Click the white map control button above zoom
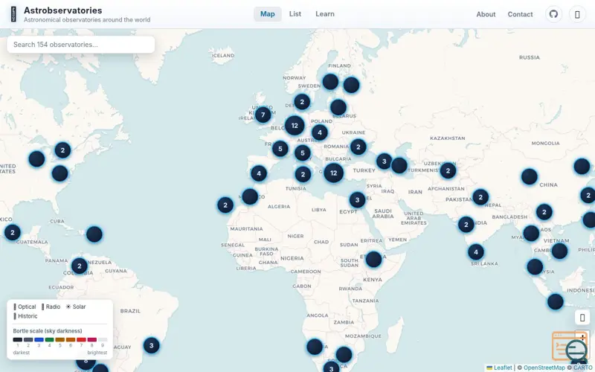Screen dimensions: 595x372 pyautogui.click(x=582, y=318)
